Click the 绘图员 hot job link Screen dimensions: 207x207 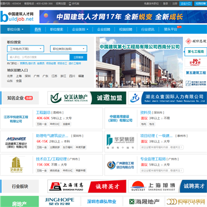tap(41, 63)
